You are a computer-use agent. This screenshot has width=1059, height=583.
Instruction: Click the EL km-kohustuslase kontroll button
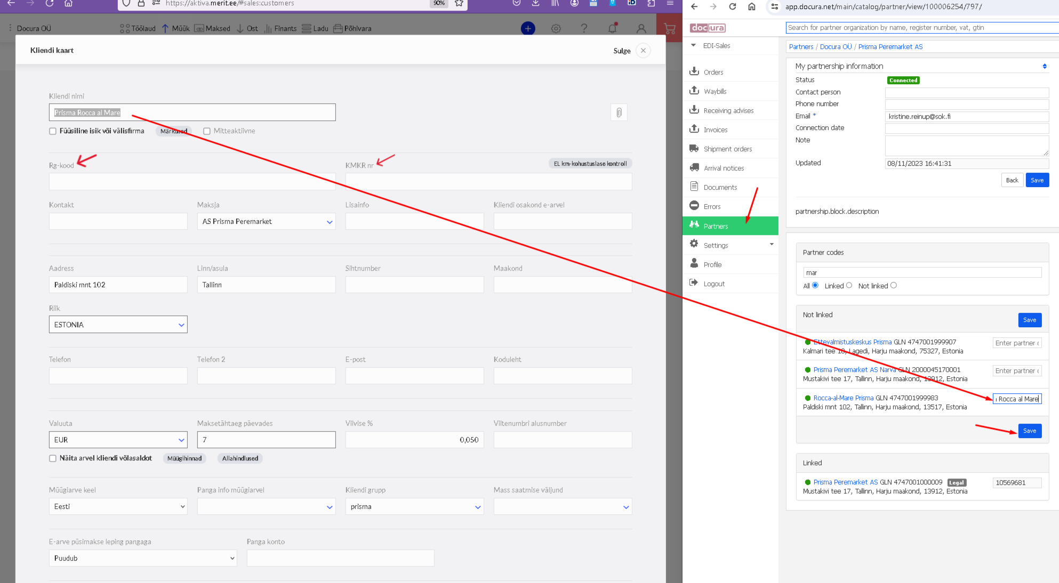tap(590, 164)
